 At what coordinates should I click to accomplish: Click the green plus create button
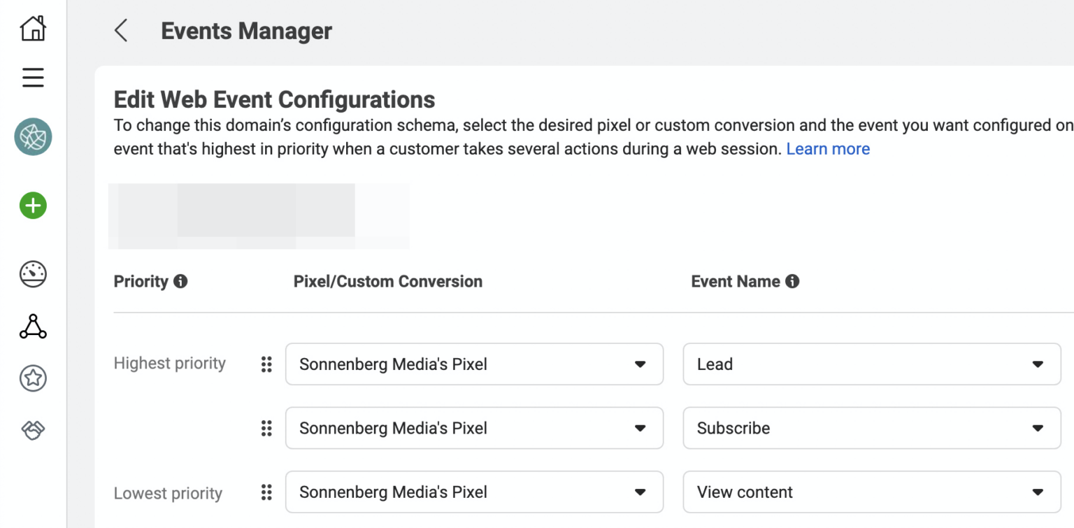(33, 206)
